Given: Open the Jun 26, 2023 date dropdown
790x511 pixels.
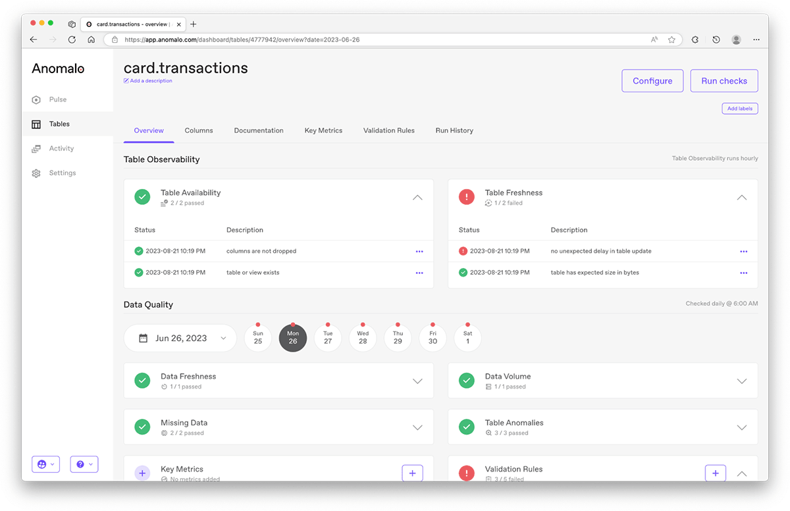Looking at the screenshot, I should point(180,338).
